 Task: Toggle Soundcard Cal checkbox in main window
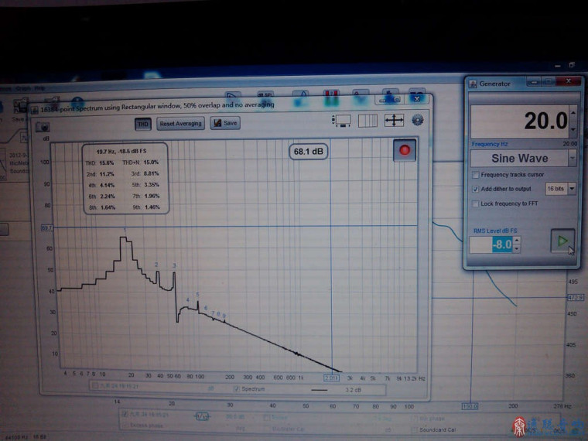414,429
